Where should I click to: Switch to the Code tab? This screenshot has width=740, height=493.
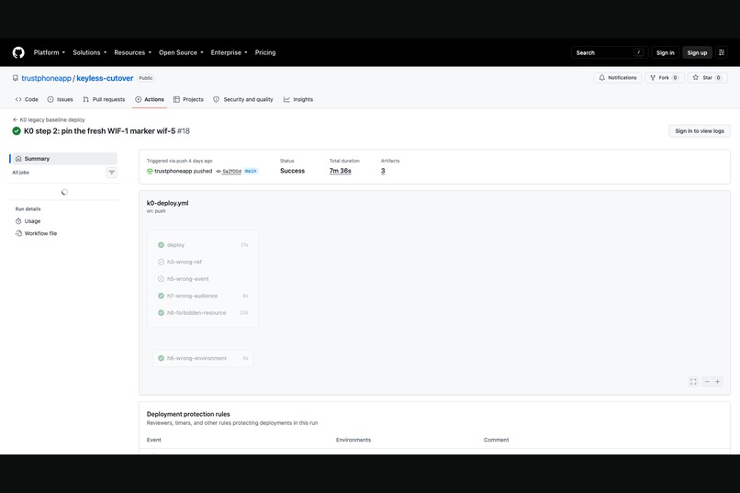(27, 99)
